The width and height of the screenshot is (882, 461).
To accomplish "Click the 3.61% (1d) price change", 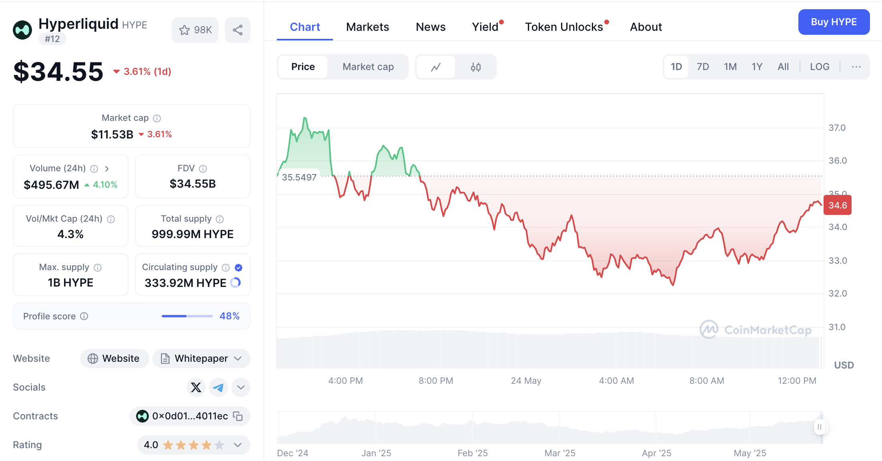I will 142,72.
